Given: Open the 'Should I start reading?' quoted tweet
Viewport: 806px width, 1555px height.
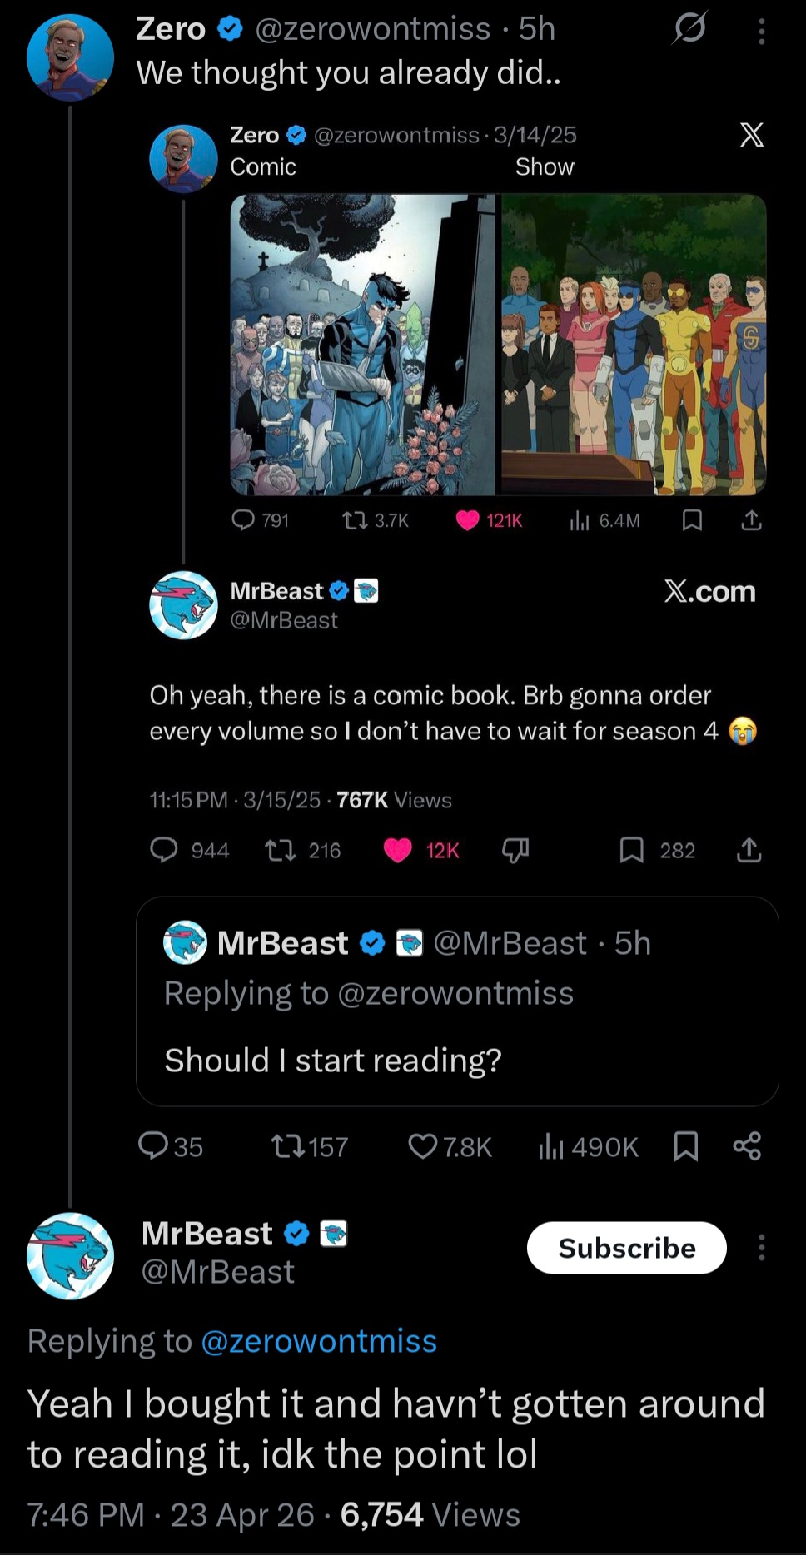Looking at the screenshot, I should point(456,1001).
